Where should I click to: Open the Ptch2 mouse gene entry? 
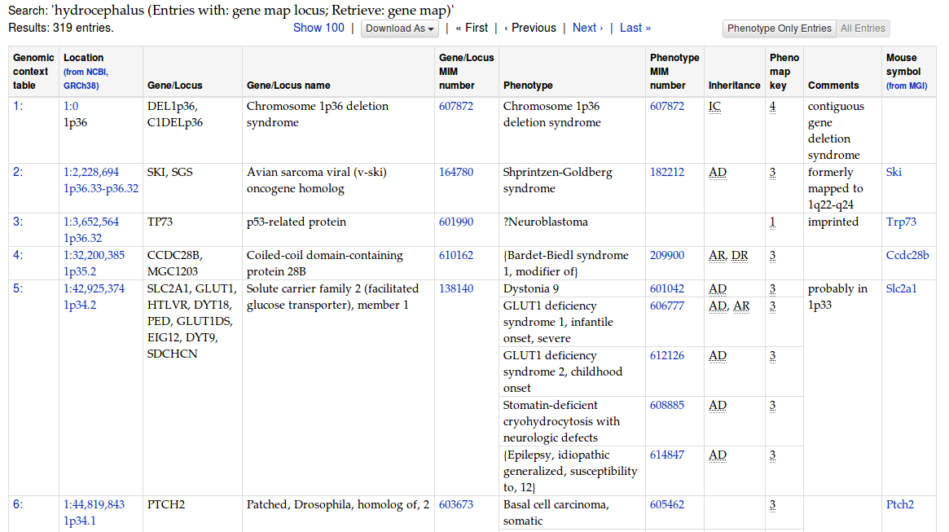(899, 504)
